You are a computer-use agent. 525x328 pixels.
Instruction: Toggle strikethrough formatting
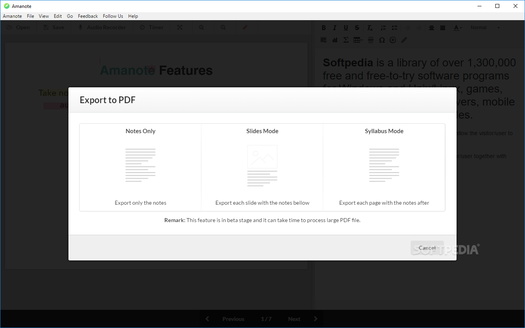tap(357, 28)
